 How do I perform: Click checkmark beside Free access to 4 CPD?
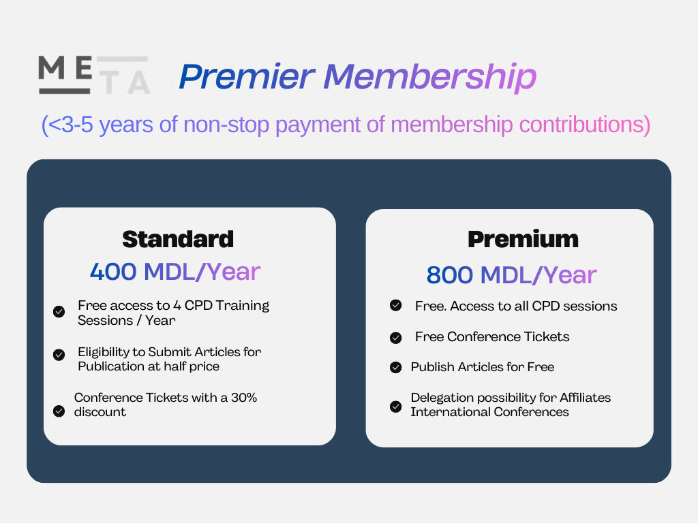coord(59,312)
